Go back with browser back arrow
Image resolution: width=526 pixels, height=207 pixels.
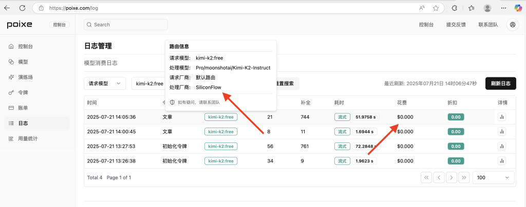(7, 8)
